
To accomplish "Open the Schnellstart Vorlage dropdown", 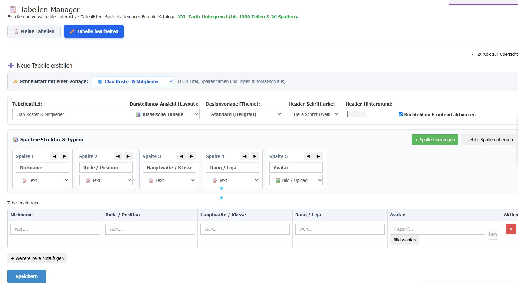I will pos(133,81).
